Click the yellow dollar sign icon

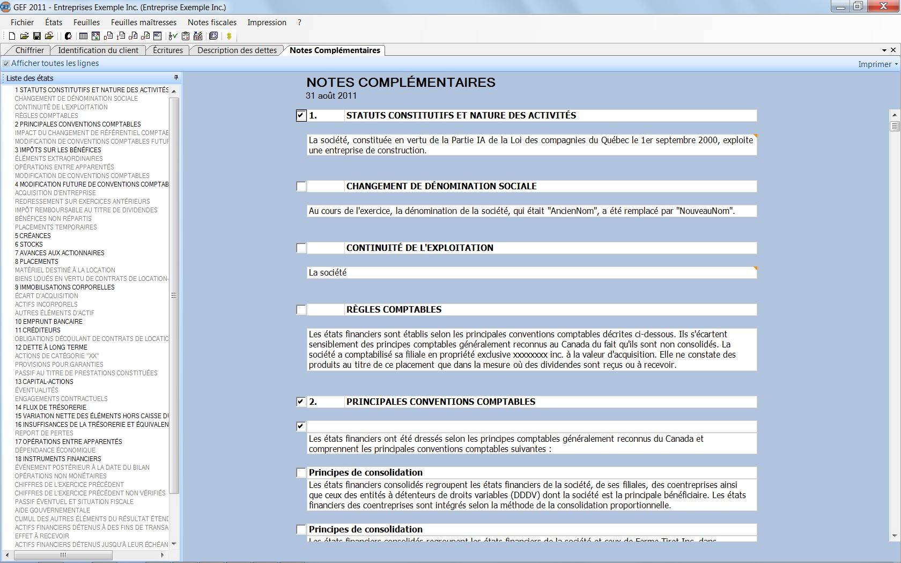point(229,36)
